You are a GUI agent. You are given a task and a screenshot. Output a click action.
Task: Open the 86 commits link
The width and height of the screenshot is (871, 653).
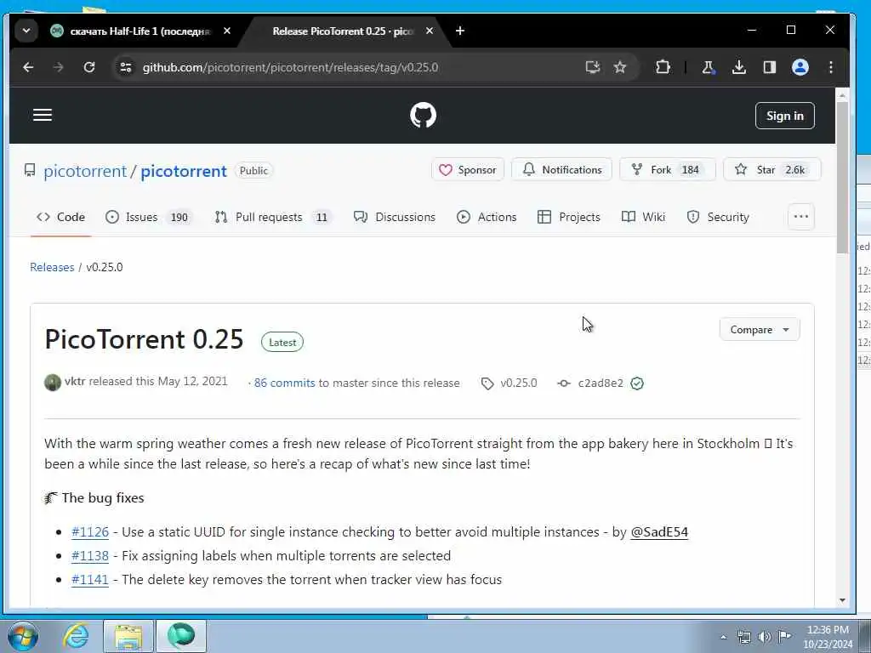284,383
